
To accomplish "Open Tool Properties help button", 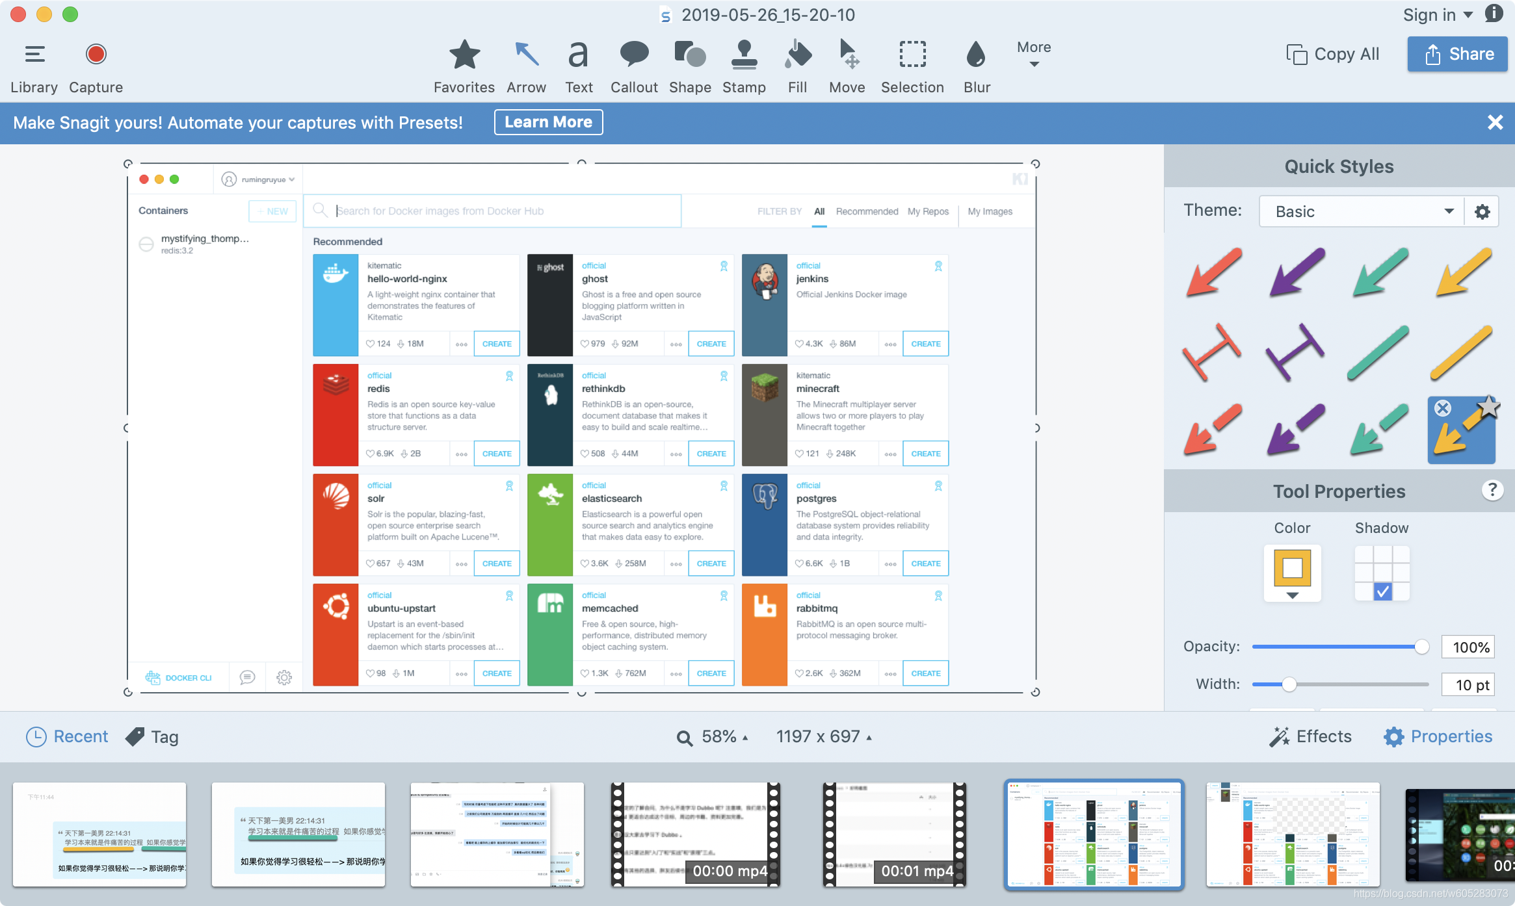I will pos(1492,490).
